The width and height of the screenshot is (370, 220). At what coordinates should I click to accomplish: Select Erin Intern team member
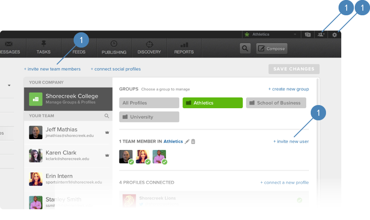68,179
